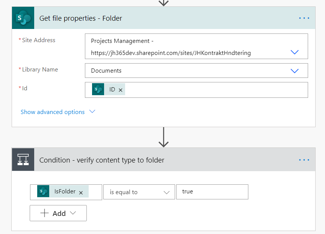Click the arrow connector between the two actions
Viewport: 325px width, 234px height.
click(x=163, y=137)
